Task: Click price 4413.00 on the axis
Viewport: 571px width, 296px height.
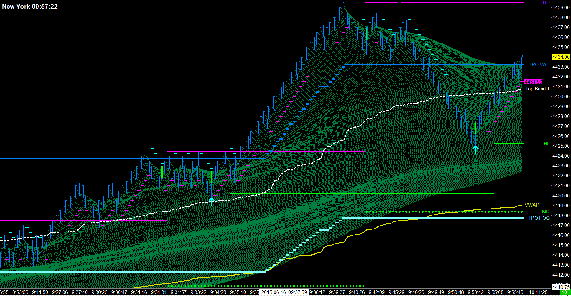Action: (561, 265)
